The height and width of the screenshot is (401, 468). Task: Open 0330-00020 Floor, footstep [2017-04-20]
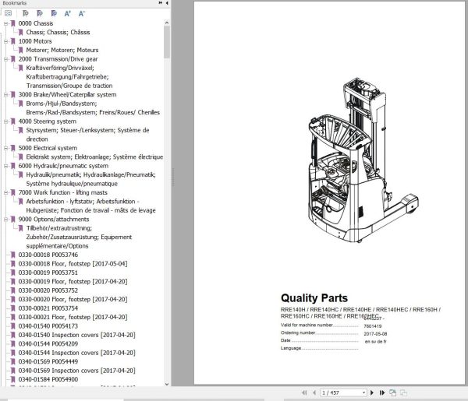coord(73,299)
